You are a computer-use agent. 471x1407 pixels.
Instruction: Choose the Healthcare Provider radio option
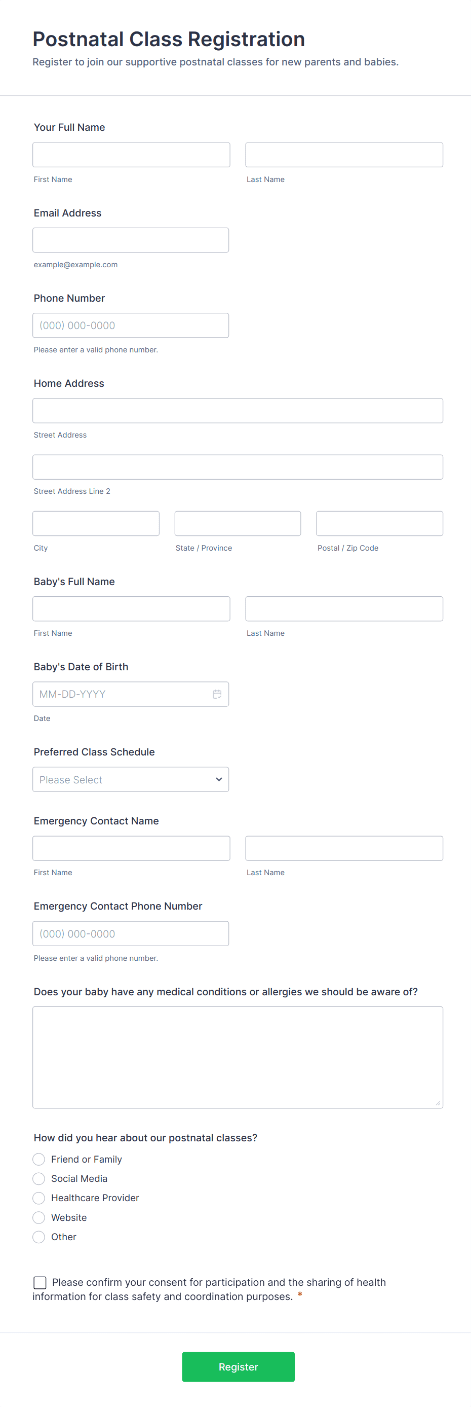coord(39,1198)
